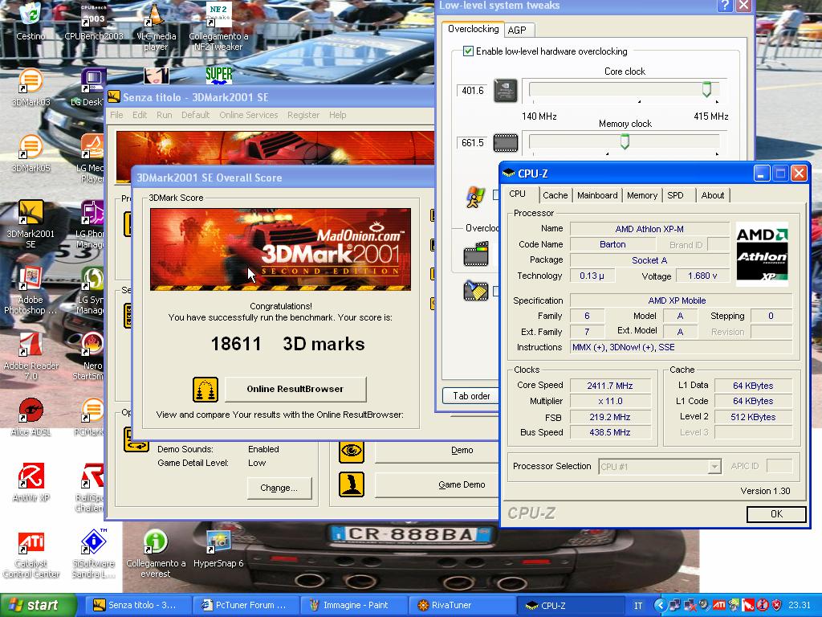Click the AMD Athlon XP-M name field
This screenshot has height=617, width=822.
(x=649, y=229)
